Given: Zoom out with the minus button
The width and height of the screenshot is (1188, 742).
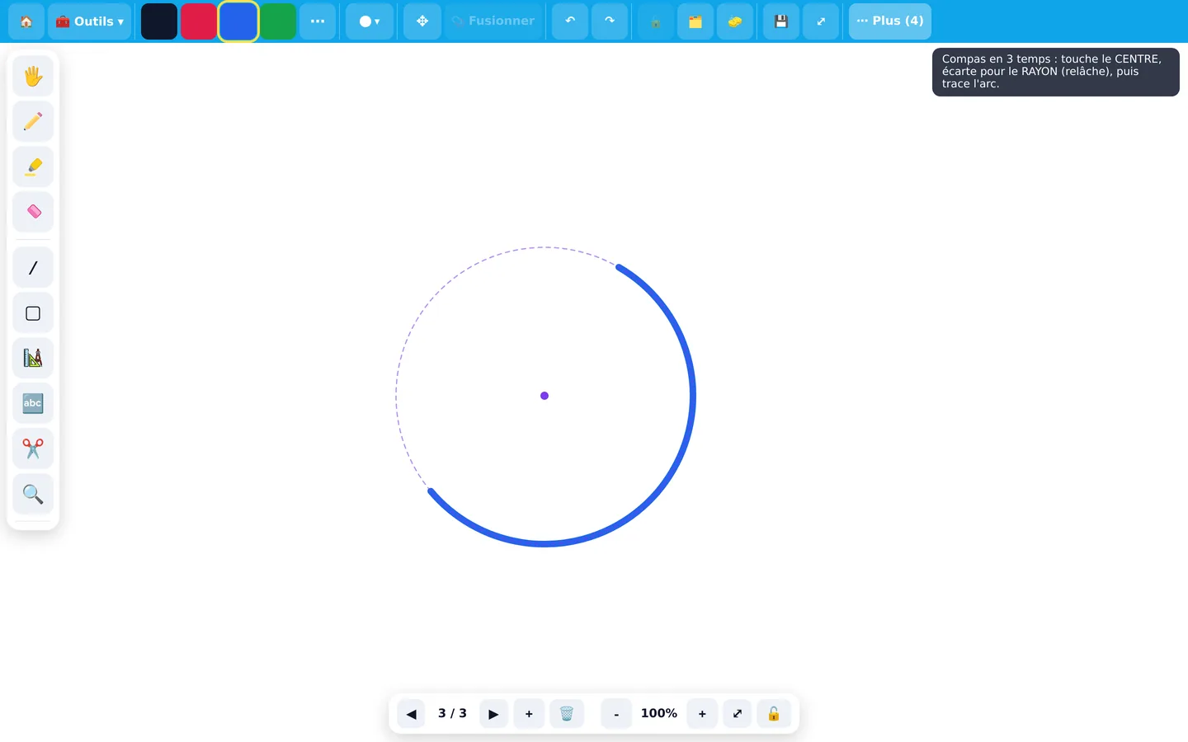Looking at the screenshot, I should (x=616, y=714).
